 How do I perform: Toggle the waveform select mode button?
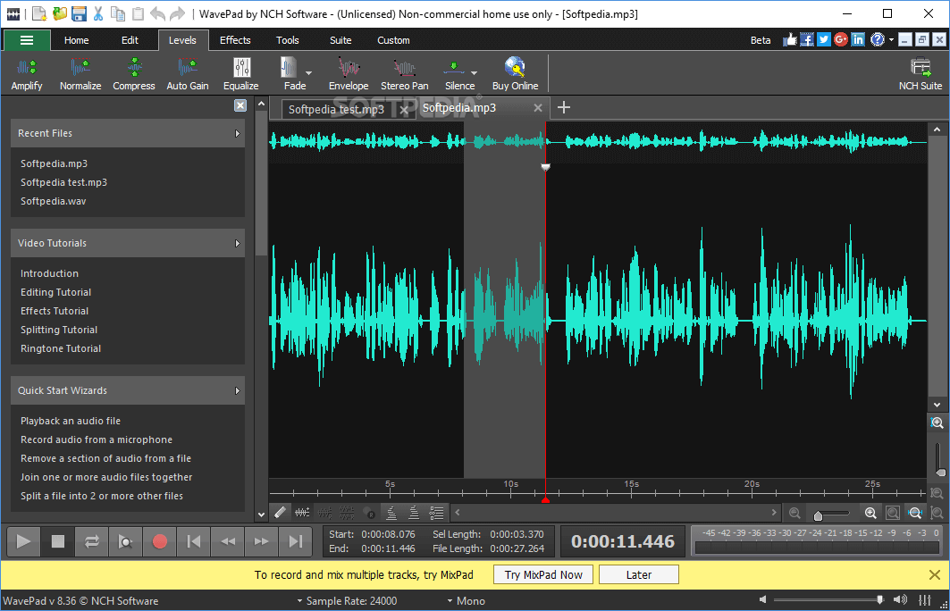[302, 513]
